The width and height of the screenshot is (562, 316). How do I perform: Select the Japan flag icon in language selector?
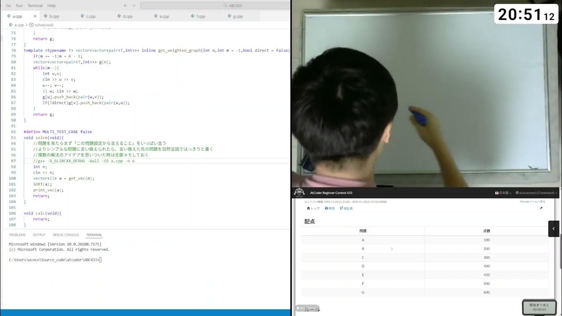[x=497, y=192]
